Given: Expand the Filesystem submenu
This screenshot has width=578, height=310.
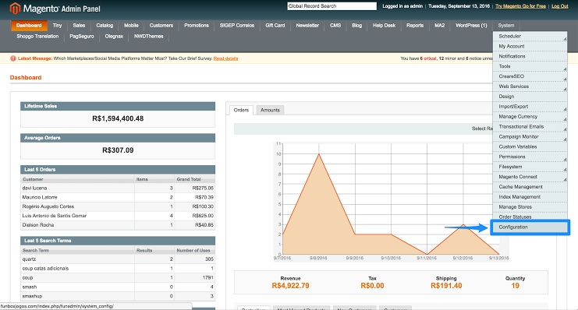Looking at the screenshot, I should [530, 167].
